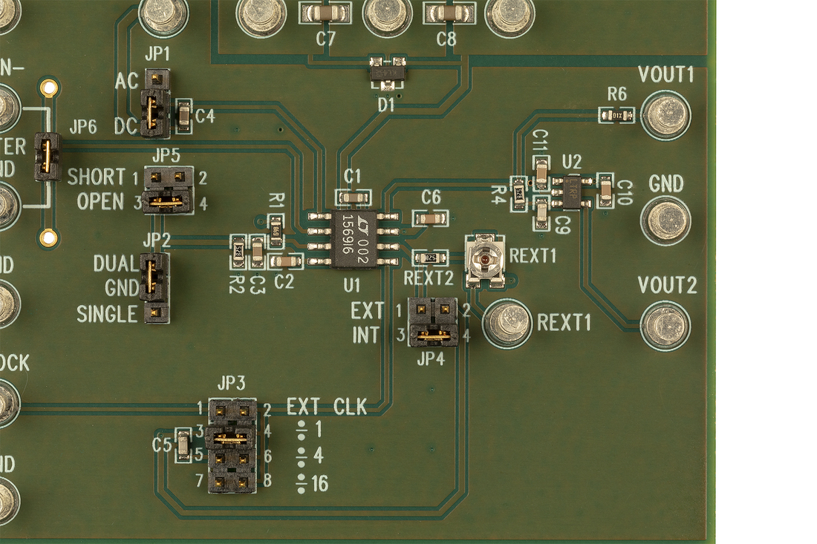Screen dimensions: 817x544
Task: Click the "SHORT" label by JP5
Action: pyautogui.click(x=97, y=177)
